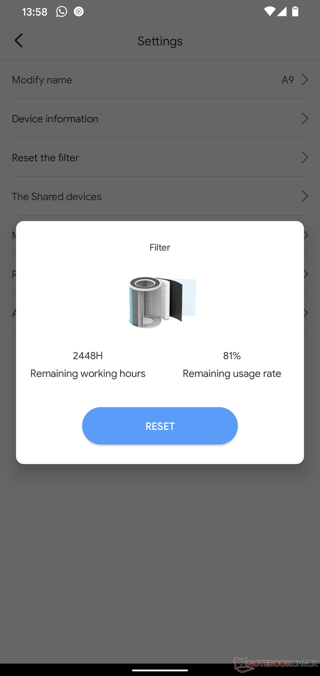
Task: Open the Modify name row chevron
Action: [x=305, y=79]
